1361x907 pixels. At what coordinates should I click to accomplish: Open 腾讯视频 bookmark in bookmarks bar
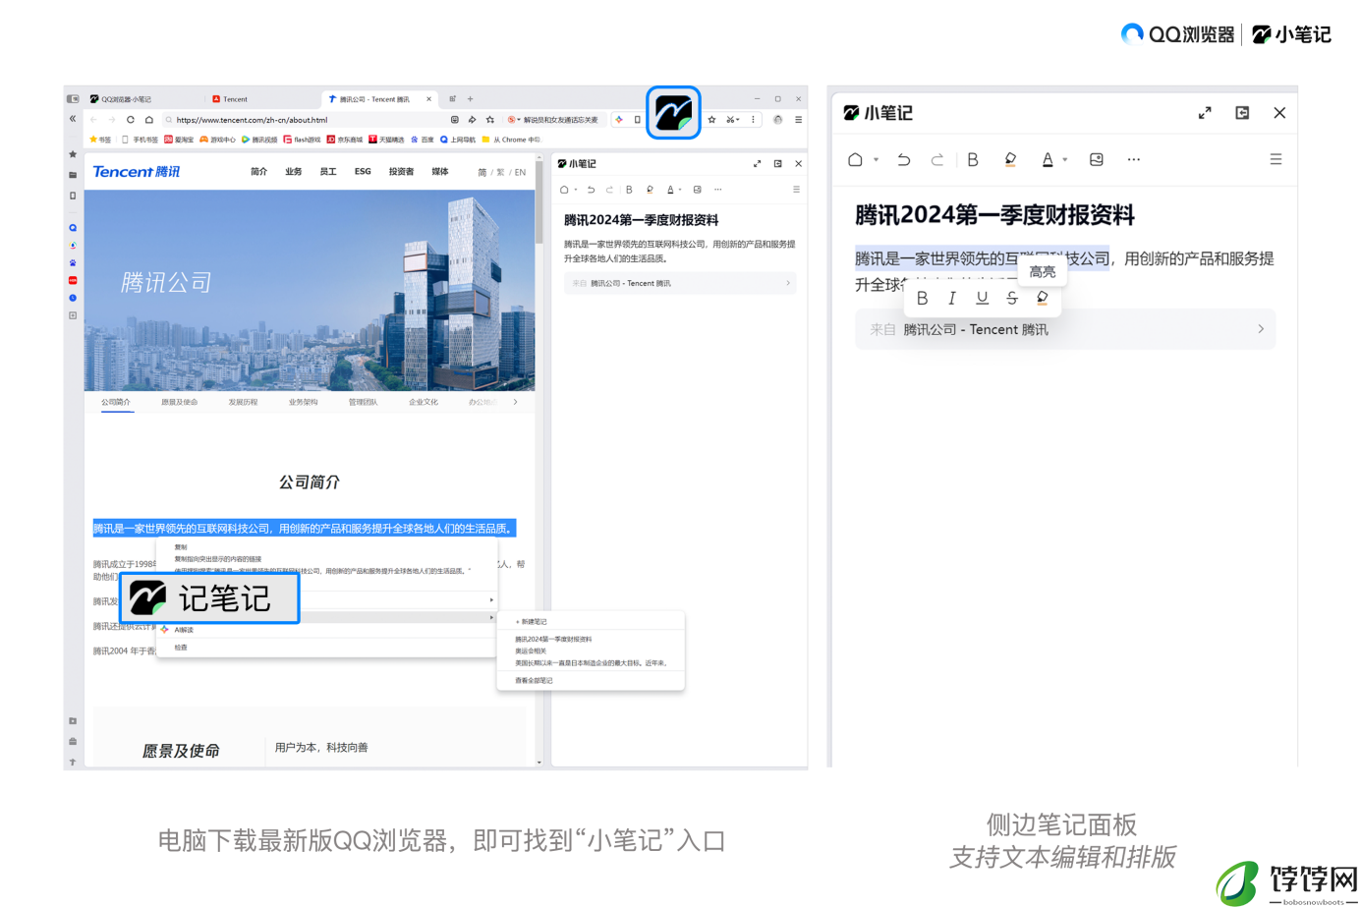(x=259, y=140)
